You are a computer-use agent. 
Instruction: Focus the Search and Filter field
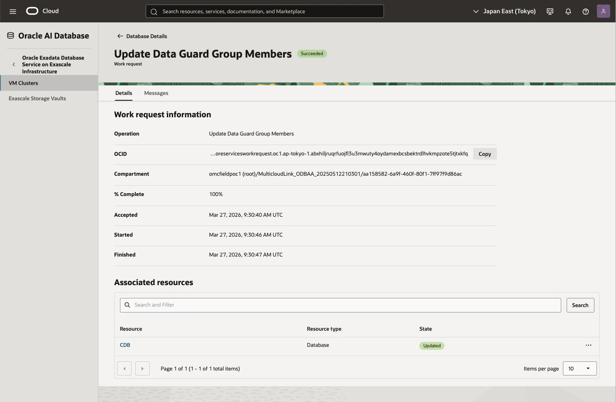tap(340, 305)
